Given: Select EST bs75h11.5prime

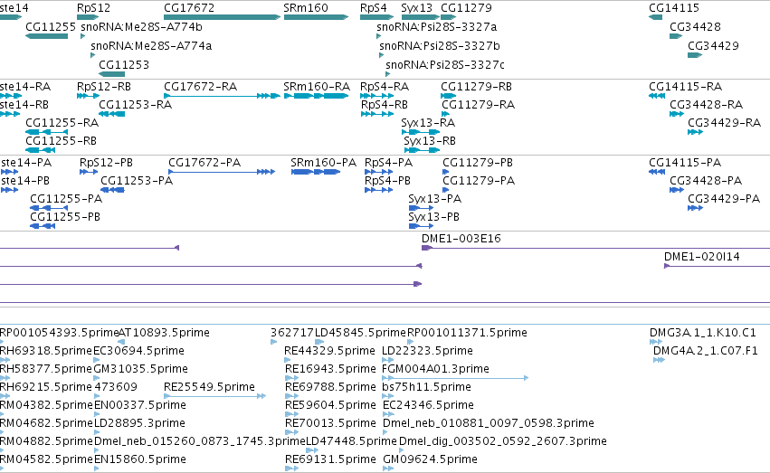Looking at the screenshot, I should click(387, 396).
